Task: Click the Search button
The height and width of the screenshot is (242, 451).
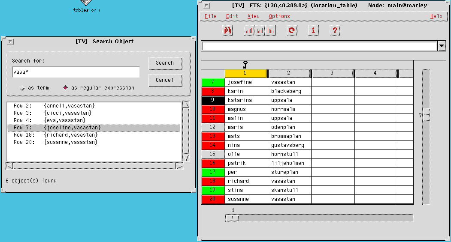Action: point(165,63)
